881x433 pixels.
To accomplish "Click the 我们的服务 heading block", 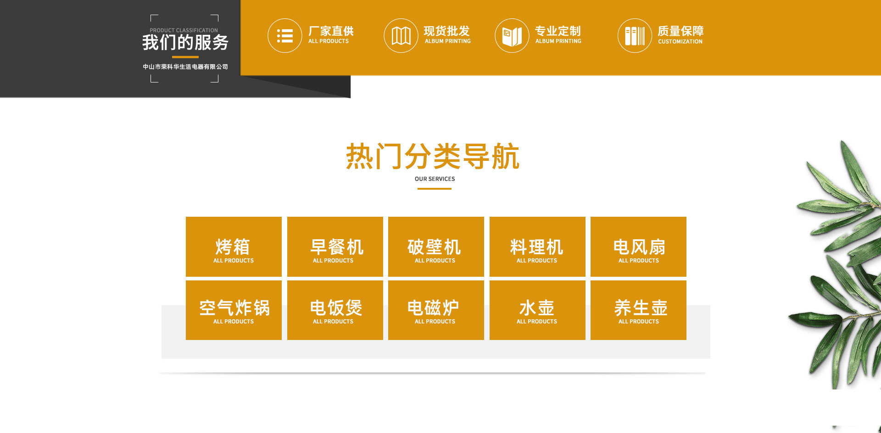I will tap(185, 43).
